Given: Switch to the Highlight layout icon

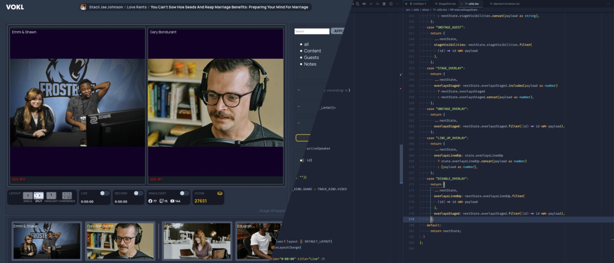Looking at the screenshot, I should [51, 195].
